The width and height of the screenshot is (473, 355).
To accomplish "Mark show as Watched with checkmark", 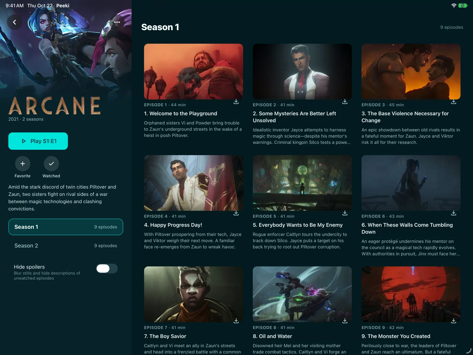I will point(51,164).
